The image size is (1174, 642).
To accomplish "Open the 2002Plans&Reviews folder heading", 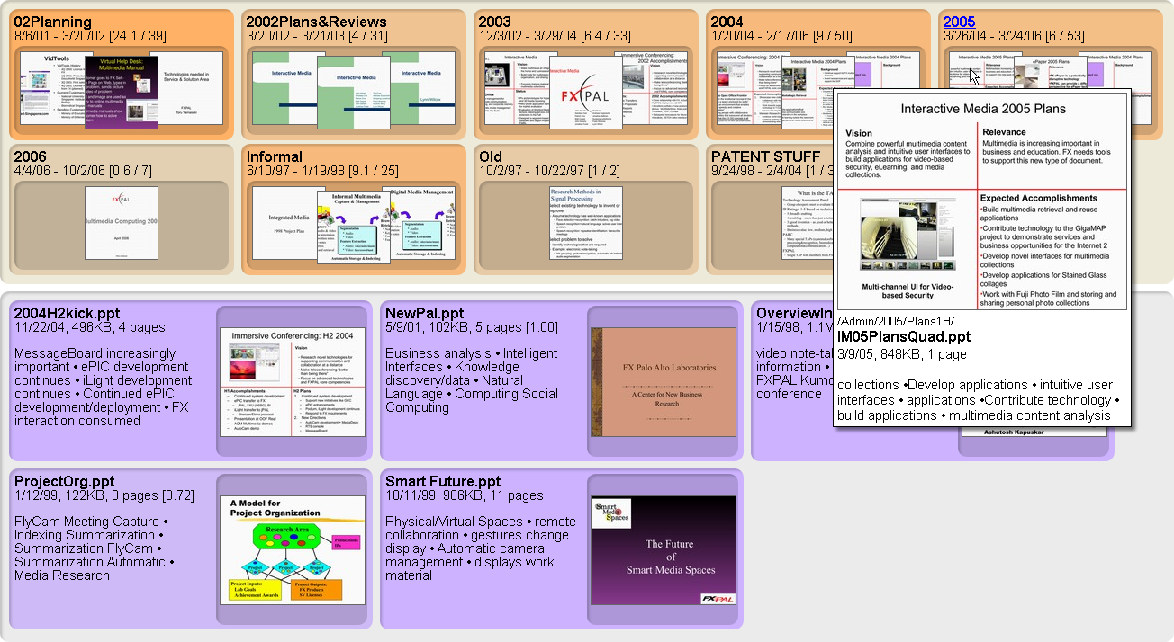I will click(x=316, y=22).
